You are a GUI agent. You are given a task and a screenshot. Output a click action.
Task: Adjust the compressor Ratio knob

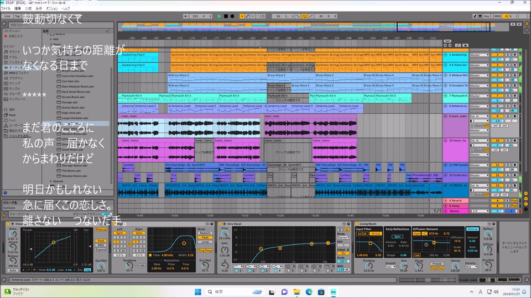point(13,234)
